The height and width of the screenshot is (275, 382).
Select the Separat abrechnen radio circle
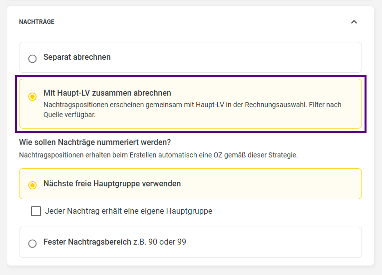[32, 59]
